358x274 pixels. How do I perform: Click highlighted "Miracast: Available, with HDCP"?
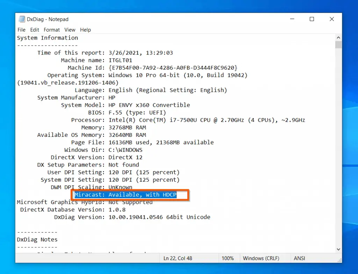point(126,195)
